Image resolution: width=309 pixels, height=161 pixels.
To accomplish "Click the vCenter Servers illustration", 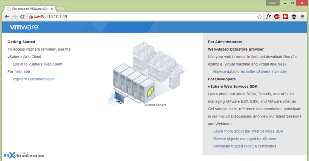I will click(147, 73).
